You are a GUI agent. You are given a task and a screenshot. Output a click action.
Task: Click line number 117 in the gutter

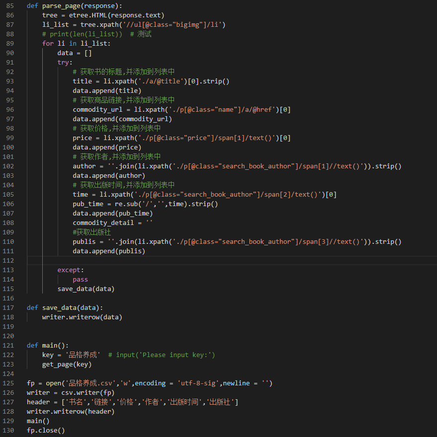[8, 308]
